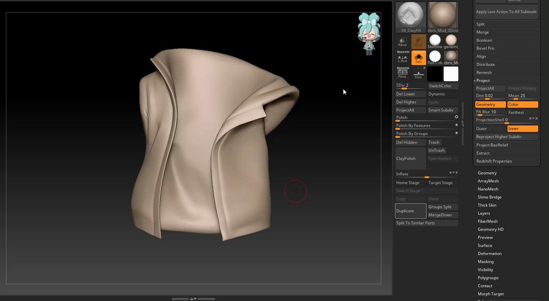
Task: Click MergeDown button
Action: [443, 215]
